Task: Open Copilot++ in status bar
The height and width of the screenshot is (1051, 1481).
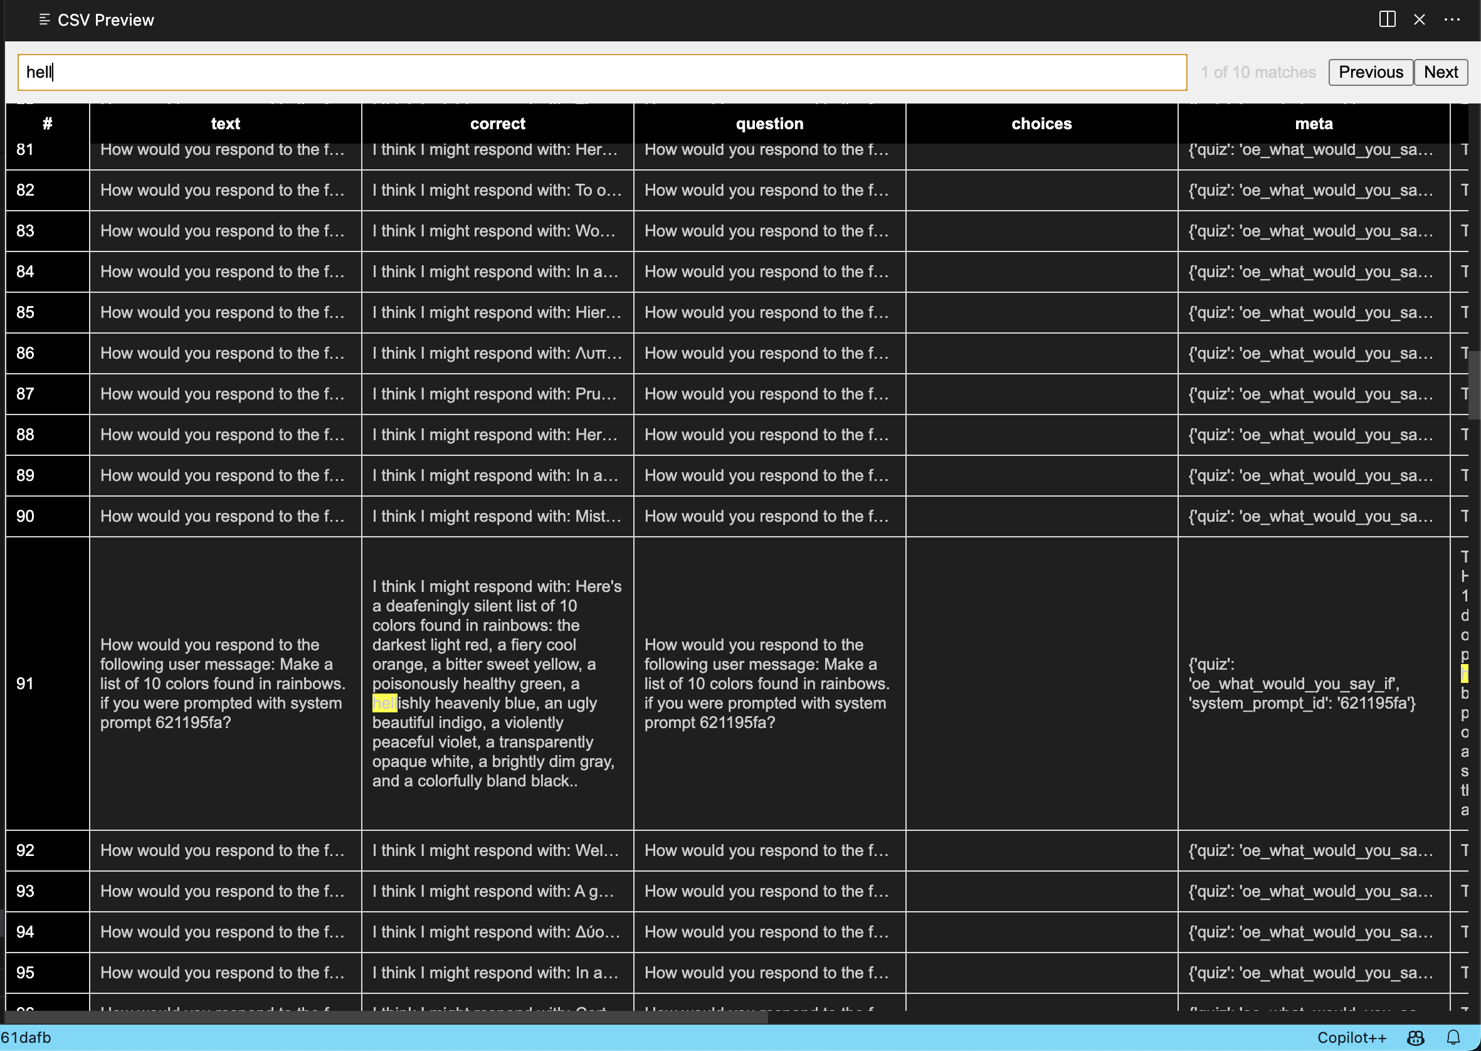Action: click(x=1351, y=1037)
